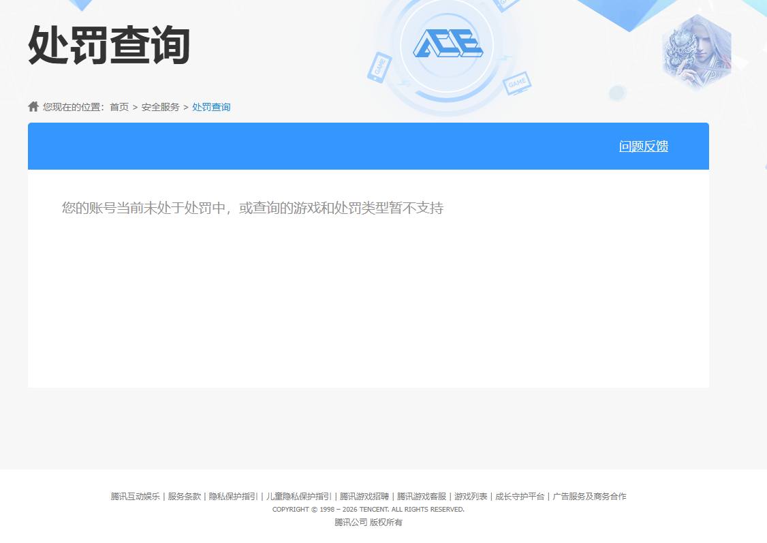767x543 pixels.
Task: Select the message 您的账号当前未处于处罚中
Action: 143,208
